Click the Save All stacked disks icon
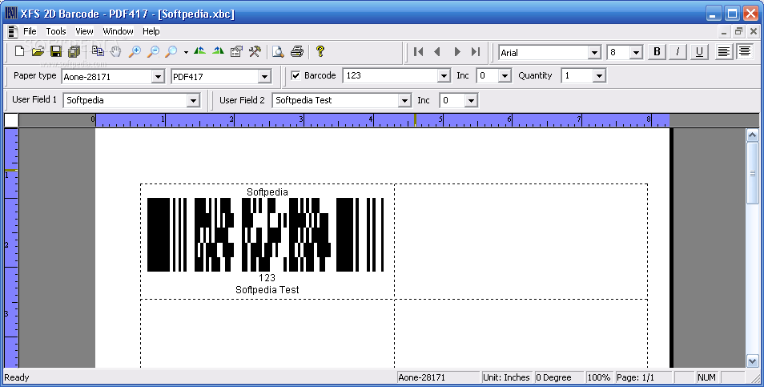 (x=74, y=51)
